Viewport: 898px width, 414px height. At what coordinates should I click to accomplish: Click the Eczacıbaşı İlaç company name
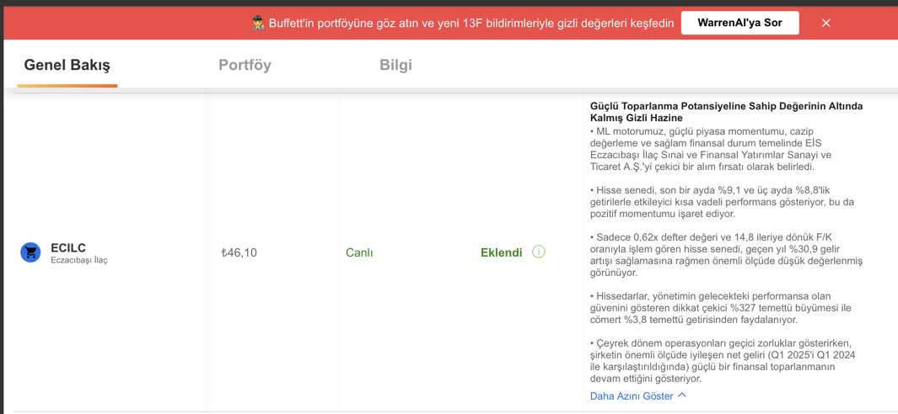point(79,260)
